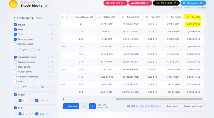Uncheck the Time field checkbox

(x=15, y=34)
